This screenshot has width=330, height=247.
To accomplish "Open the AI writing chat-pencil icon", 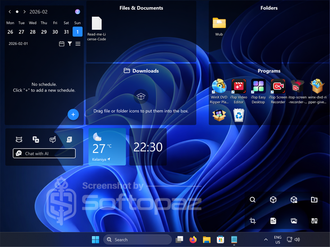I will coord(53,139).
